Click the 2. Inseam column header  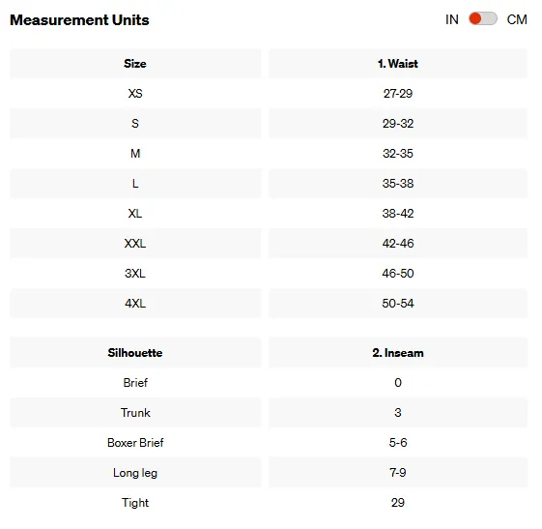point(398,353)
